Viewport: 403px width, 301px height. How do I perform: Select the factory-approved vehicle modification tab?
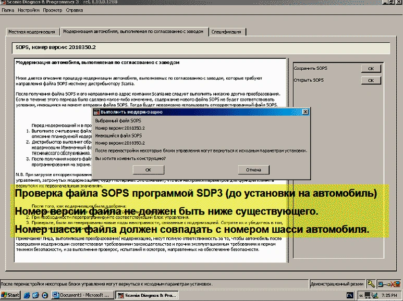(x=133, y=32)
